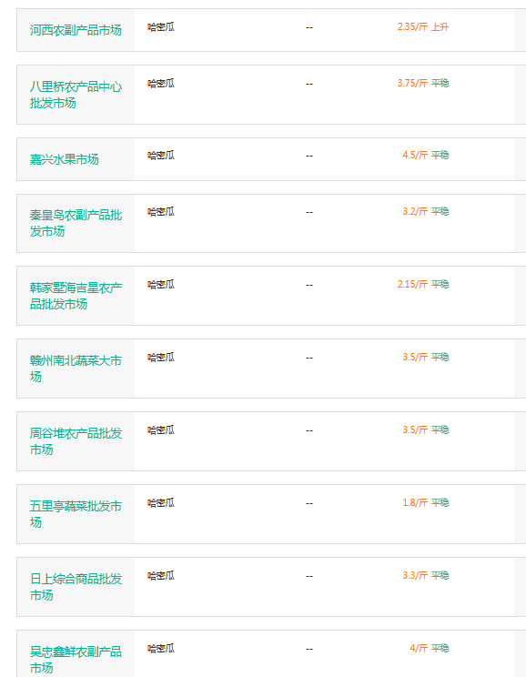This screenshot has height=677, width=526.
Task: Open 五里亭蔬菜批发市场 link
Action: 76,514
